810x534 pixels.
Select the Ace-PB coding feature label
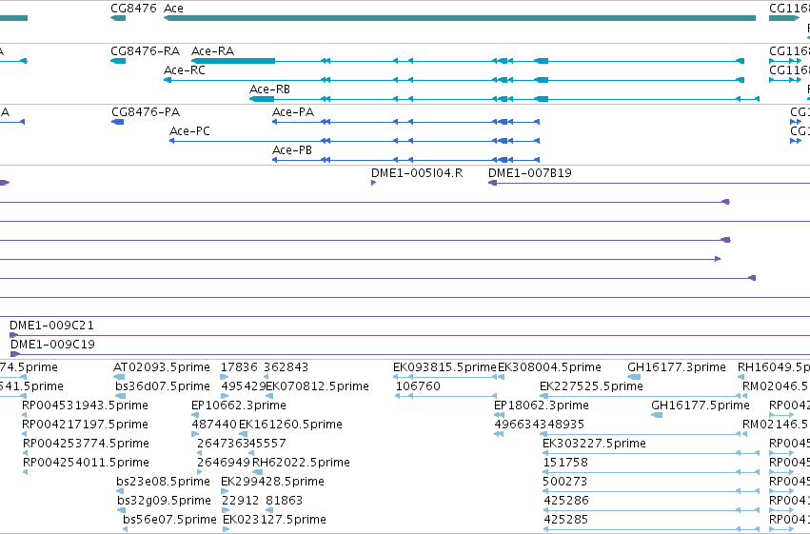pos(292,150)
